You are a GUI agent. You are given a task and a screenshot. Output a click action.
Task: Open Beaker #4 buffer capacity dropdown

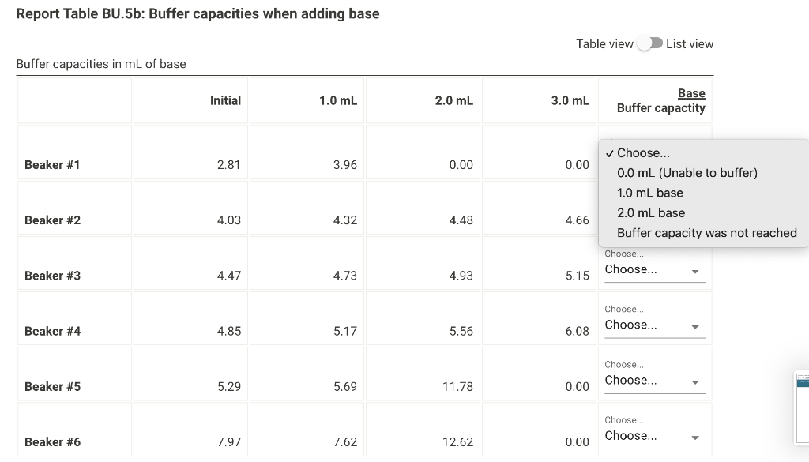tap(654, 325)
